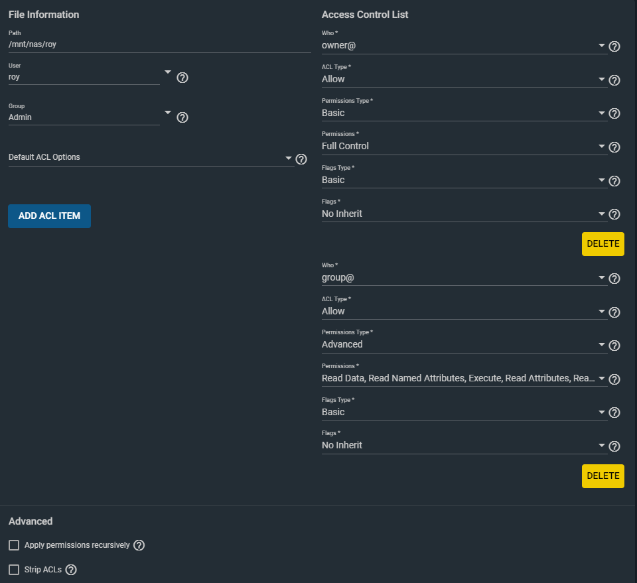Screen dimensions: 637x583
Task: Open help for the Group field
Action: pyautogui.click(x=182, y=117)
